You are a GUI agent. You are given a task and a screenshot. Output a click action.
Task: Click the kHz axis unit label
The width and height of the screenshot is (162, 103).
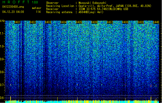tap(2, 21)
